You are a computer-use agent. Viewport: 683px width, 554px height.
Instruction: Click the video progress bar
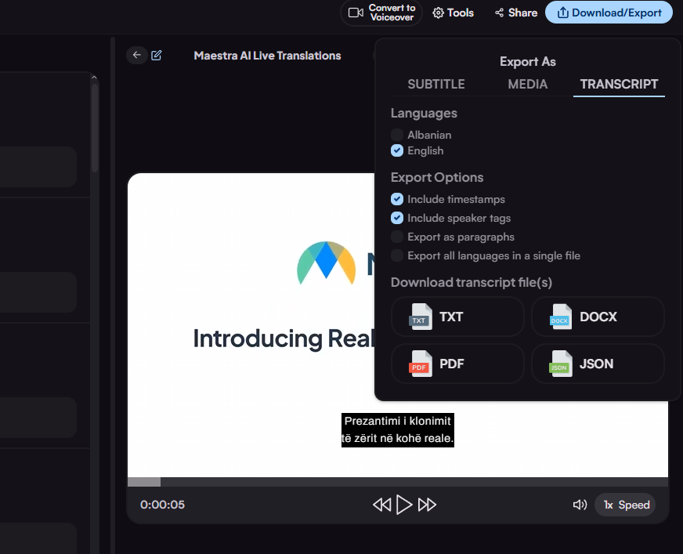397,482
